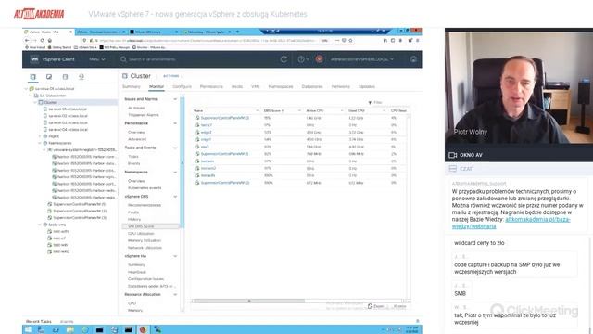Image resolution: width=593 pixels, height=334 pixels.
Task: Select test-win2 VM in inventory tree
Action: point(61,251)
